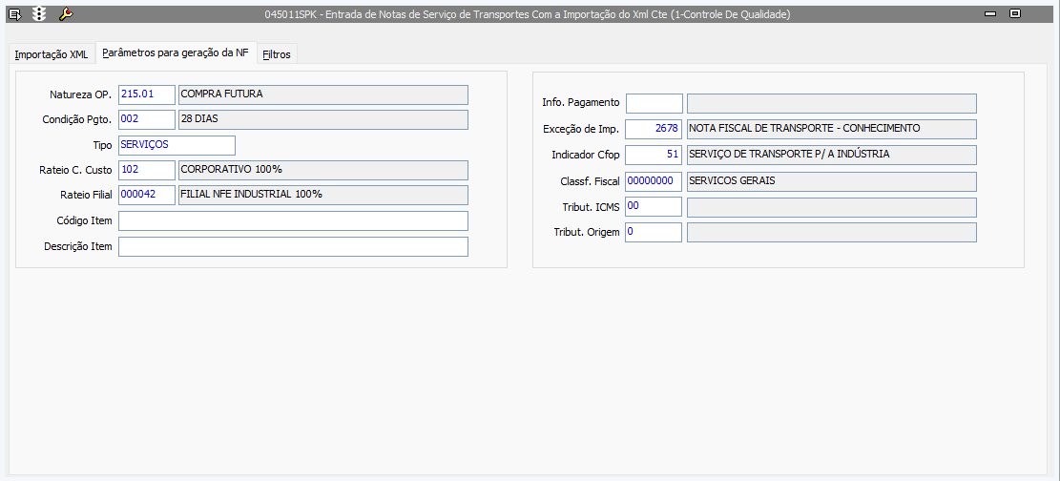Select Parâmetros para geração da NF tab
This screenshot has height=481, width=1060.
tap(175, 53)
